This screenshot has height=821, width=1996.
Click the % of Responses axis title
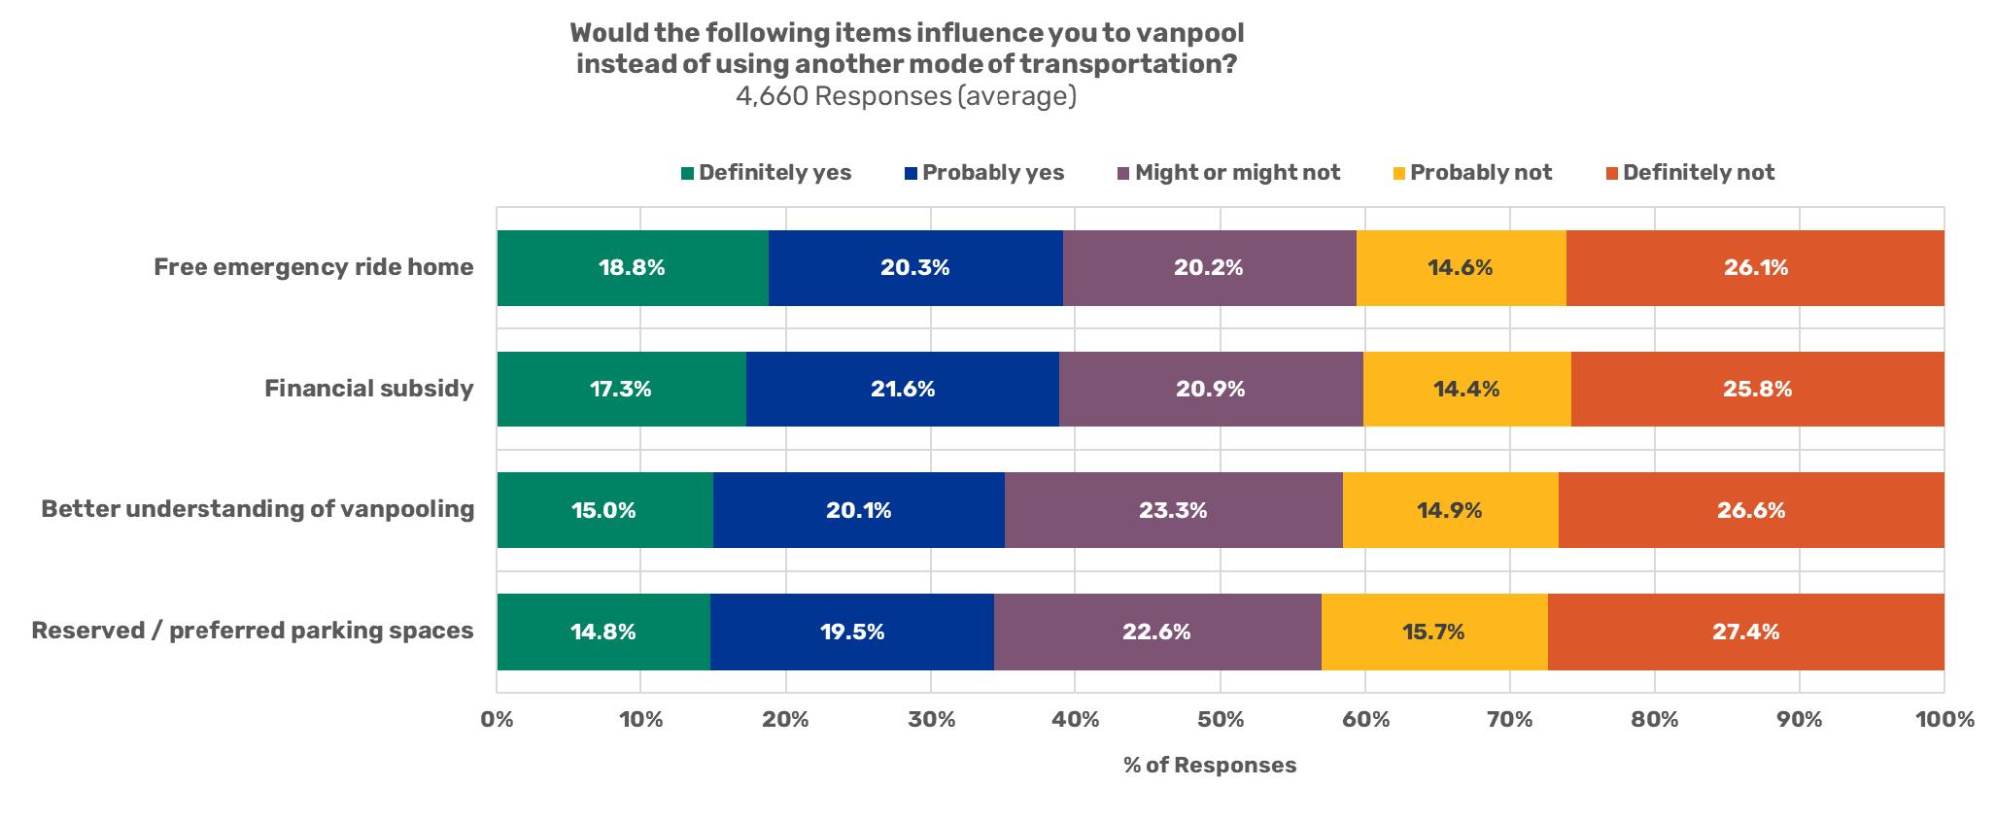pos(1210,766)
